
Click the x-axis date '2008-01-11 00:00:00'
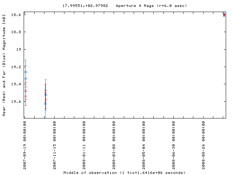[x=84, y=145]
